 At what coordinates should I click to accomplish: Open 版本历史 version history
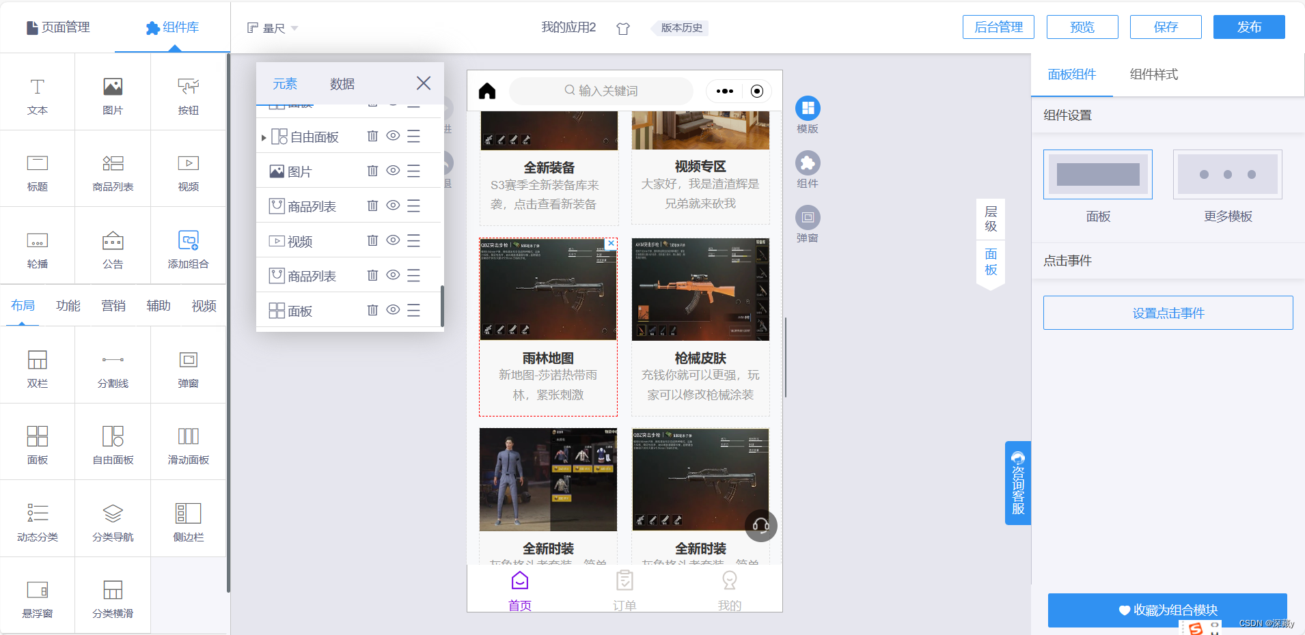[681, 28]
